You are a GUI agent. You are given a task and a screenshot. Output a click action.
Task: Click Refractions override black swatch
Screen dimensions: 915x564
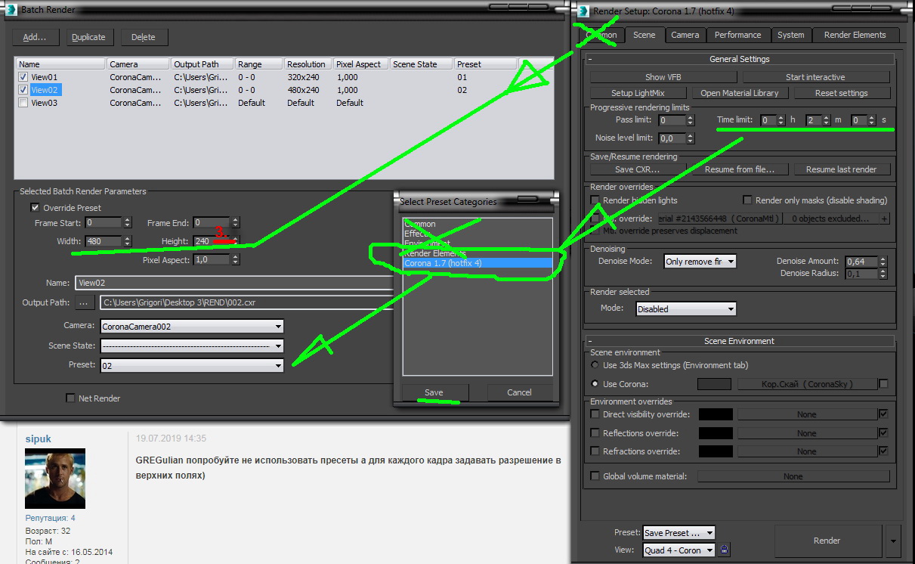pos(716,451)
